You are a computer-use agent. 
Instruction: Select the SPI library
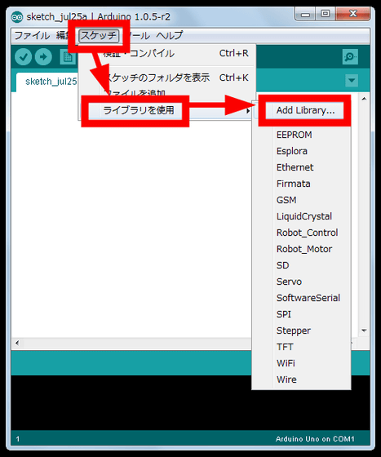coord(301,314)
